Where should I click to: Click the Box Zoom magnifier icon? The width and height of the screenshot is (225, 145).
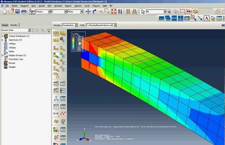tap(107, 12)
